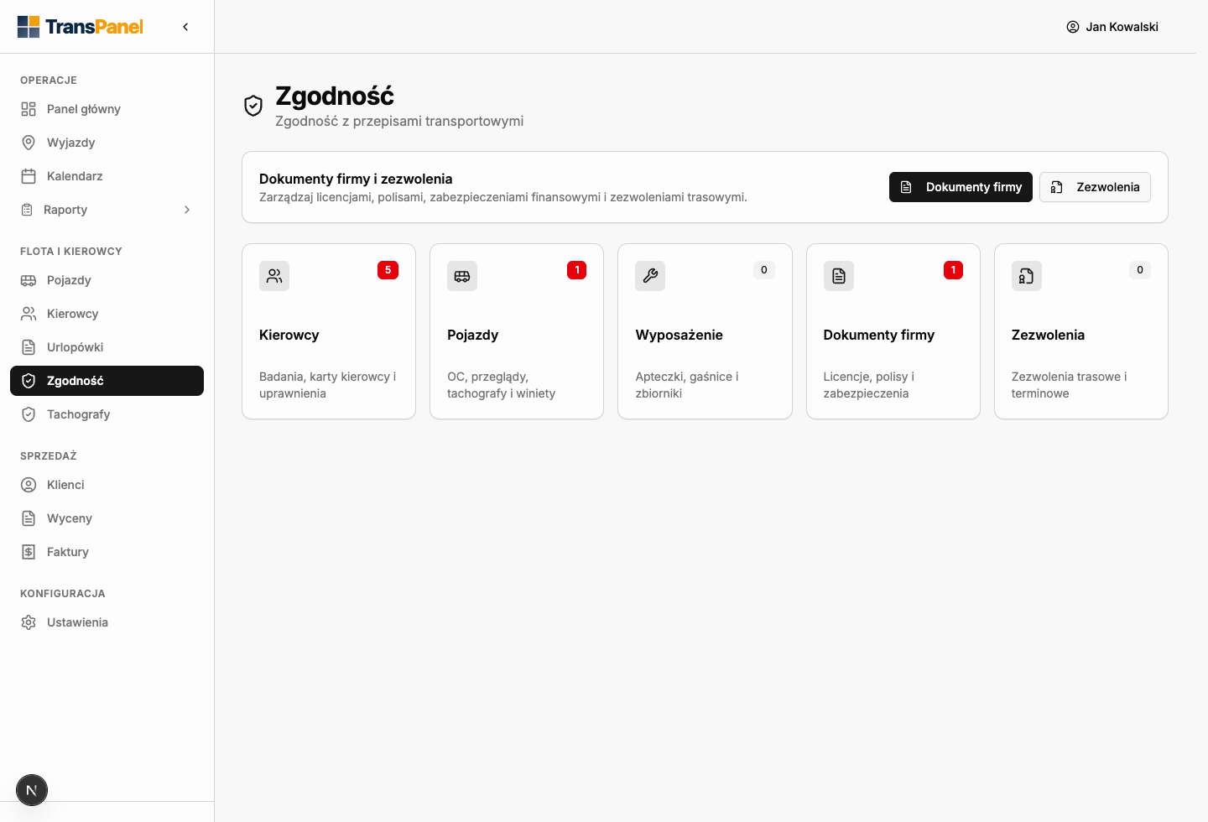Viewport: 1208px width, 822px height.
Task: Click "Licencje, polisy i zabezpieczenia" text
Action: click(x=869, y=385)
